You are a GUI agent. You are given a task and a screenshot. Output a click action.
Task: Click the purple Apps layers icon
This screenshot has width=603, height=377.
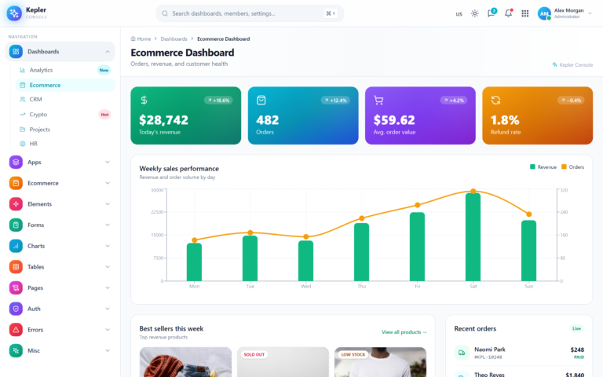tap(16, 162)
